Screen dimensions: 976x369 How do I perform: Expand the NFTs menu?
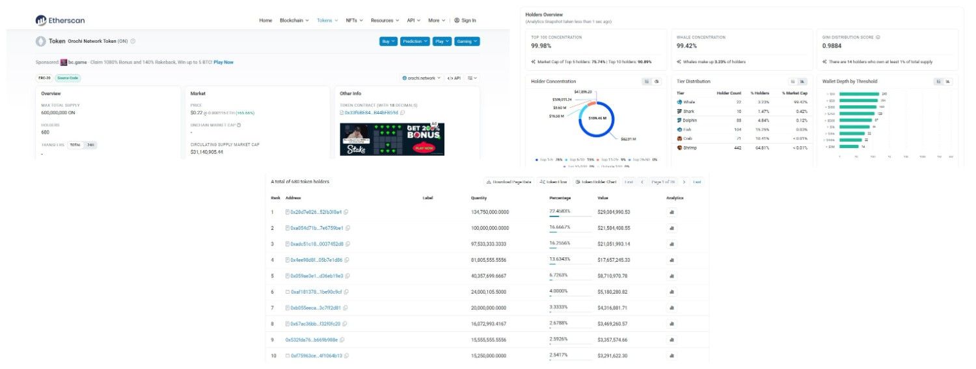(x=355, y=20)
